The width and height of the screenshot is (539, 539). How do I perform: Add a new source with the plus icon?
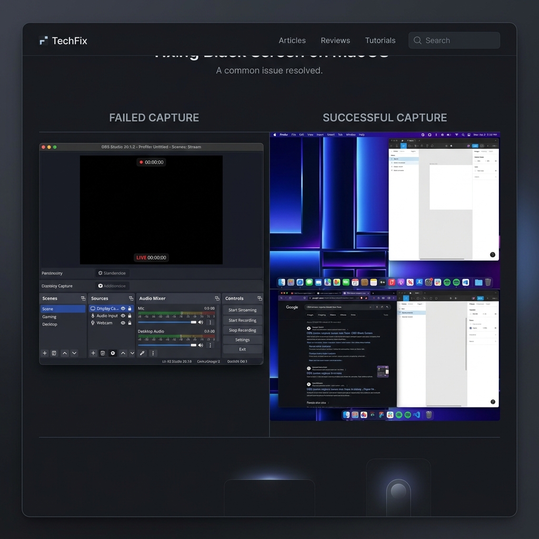tap(93, 353)
